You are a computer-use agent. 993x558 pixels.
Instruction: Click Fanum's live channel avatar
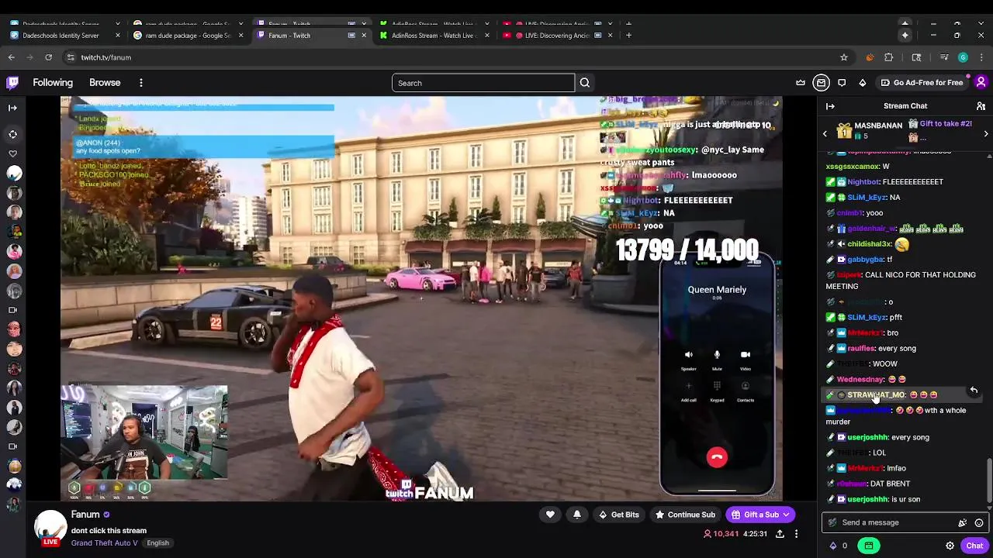pos(50,528)
